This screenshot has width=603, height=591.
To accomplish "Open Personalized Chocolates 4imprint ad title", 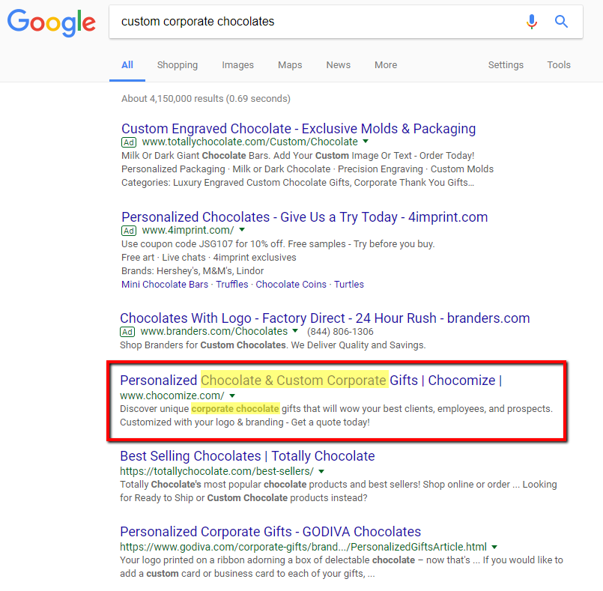I will click(x=305, y=217).
